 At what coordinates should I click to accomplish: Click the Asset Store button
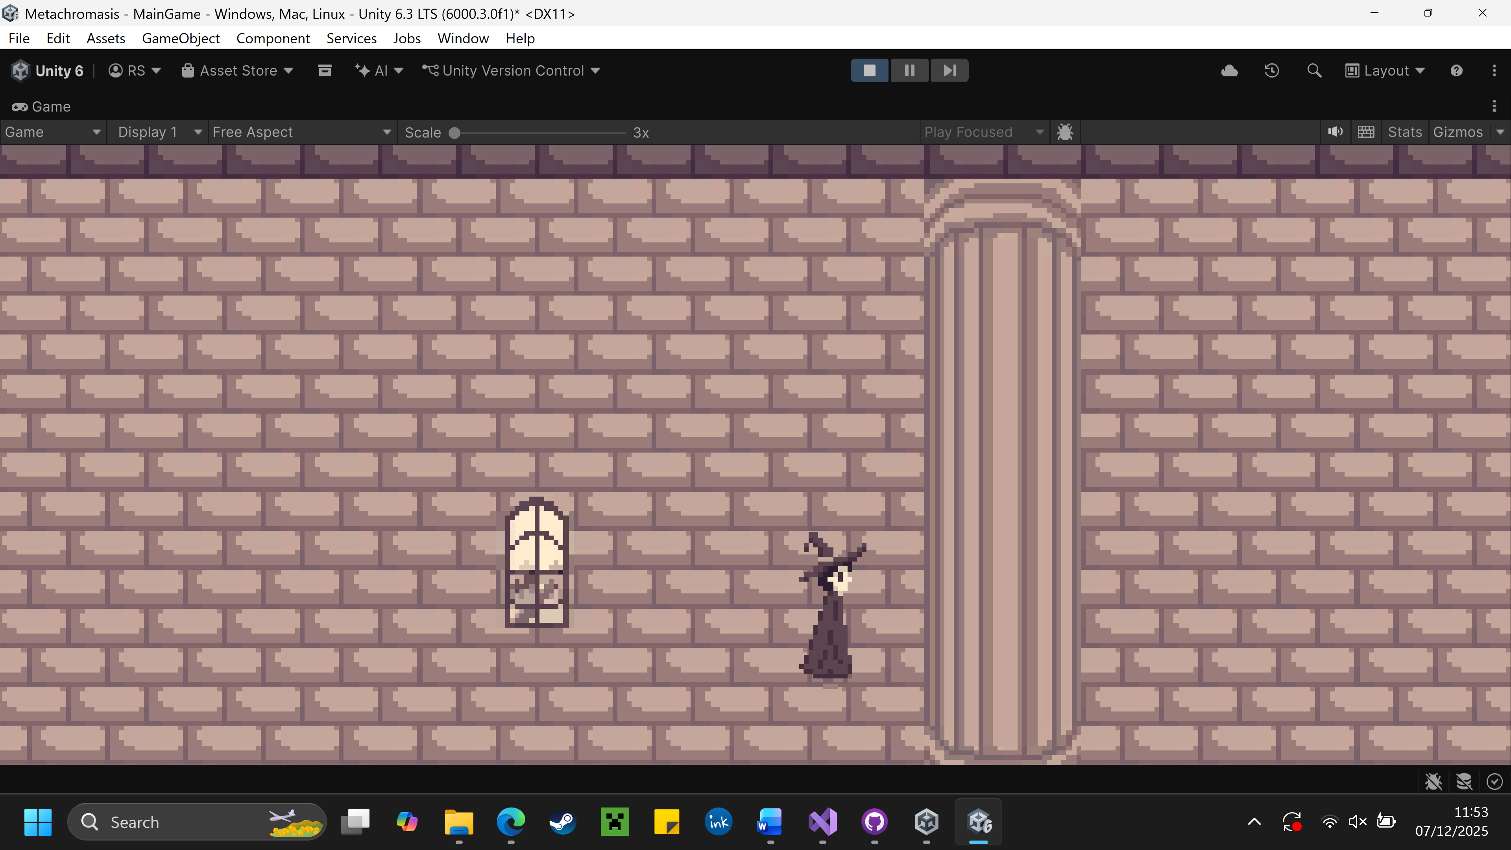tap(238, 70)
